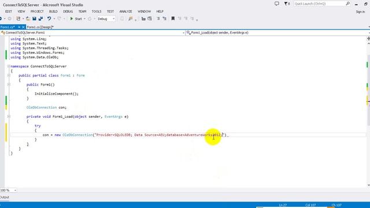Comment out the selected lines icon
370x208 pixels.
[x=158, y=18]
